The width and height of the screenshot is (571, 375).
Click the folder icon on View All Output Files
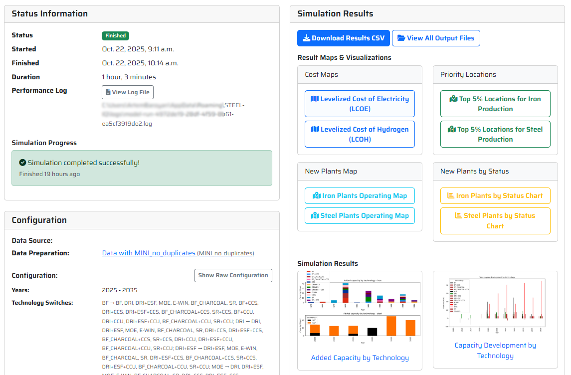click(x=401, y=38)
